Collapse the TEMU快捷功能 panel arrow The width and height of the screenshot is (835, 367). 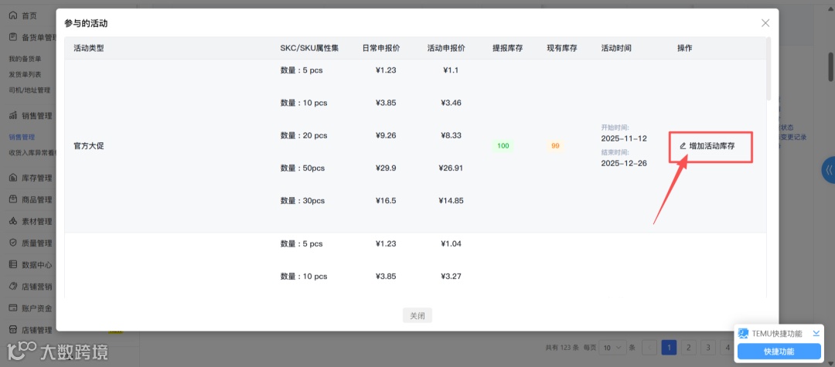(x=816, y=334)
